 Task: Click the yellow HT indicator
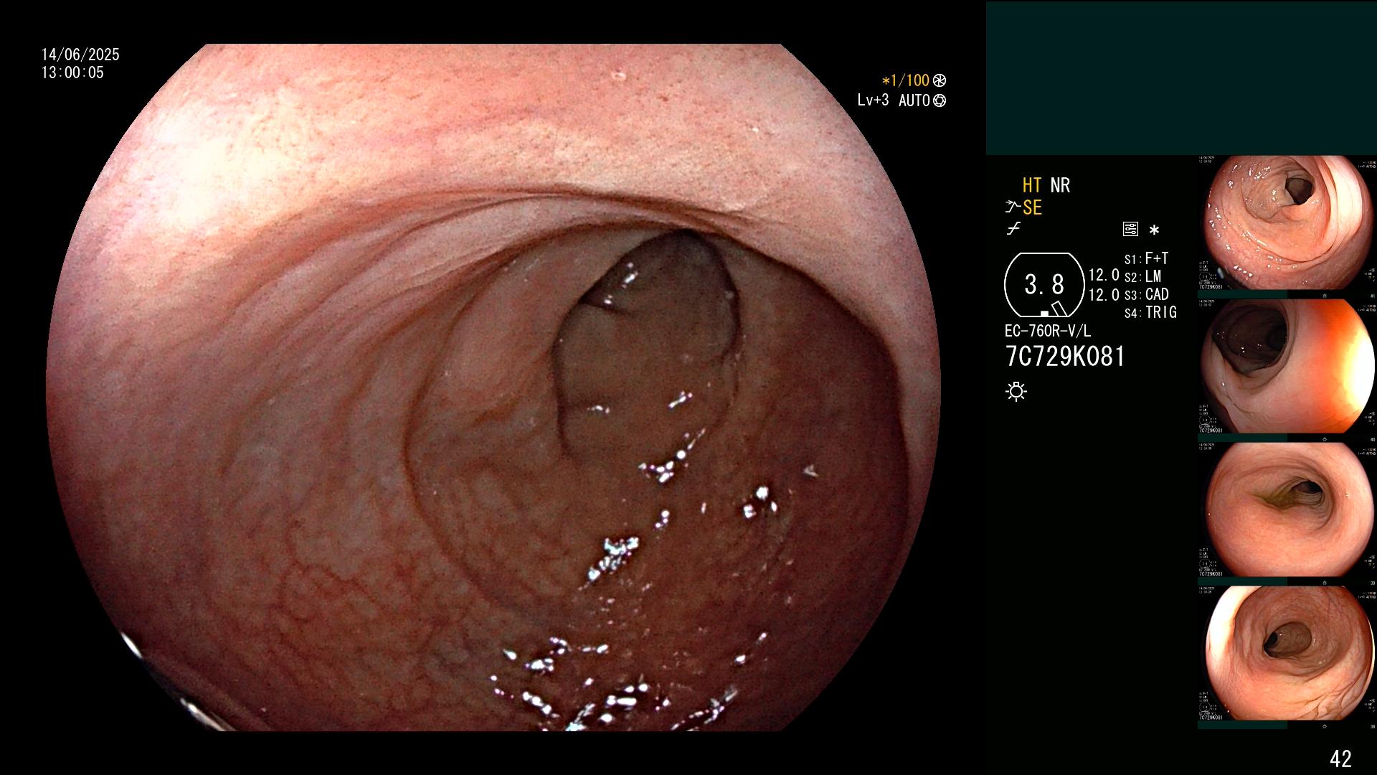(x=1032, y=185)
